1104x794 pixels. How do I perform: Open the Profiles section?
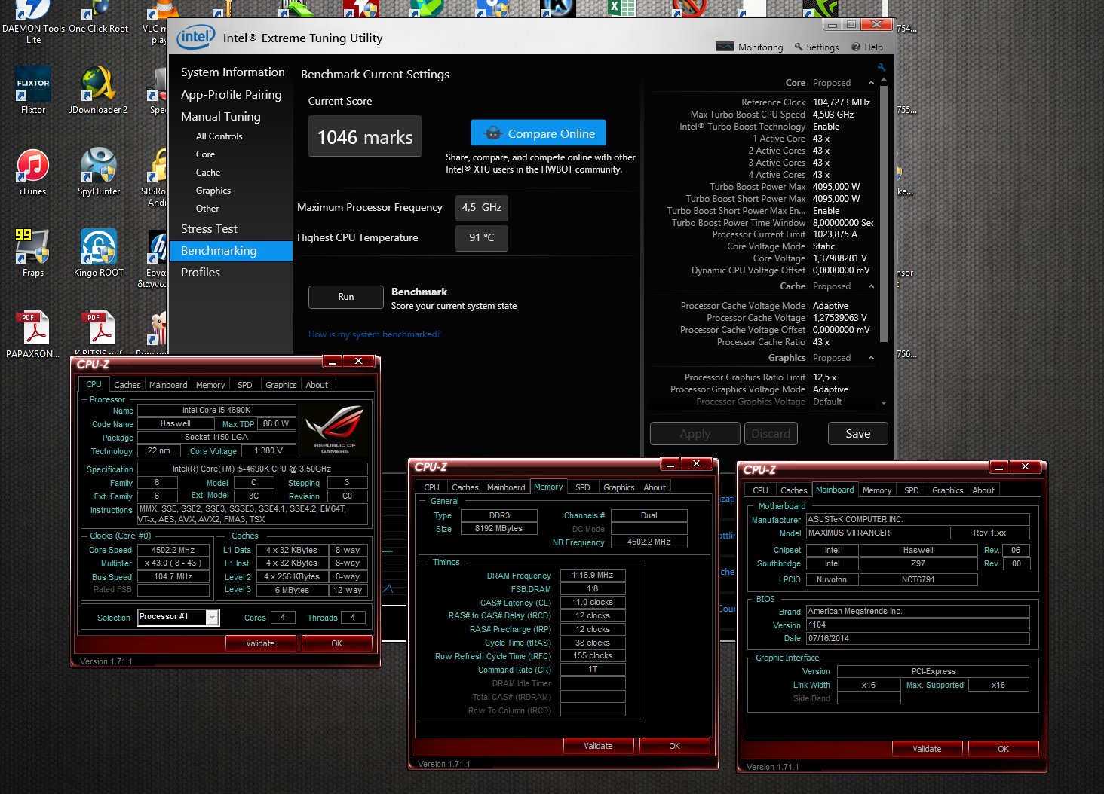201,273
